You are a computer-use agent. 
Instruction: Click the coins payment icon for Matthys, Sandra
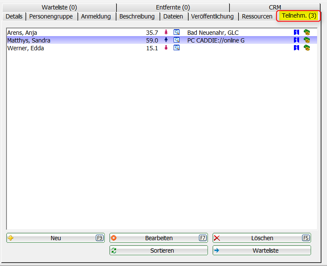tap(307, 40)
